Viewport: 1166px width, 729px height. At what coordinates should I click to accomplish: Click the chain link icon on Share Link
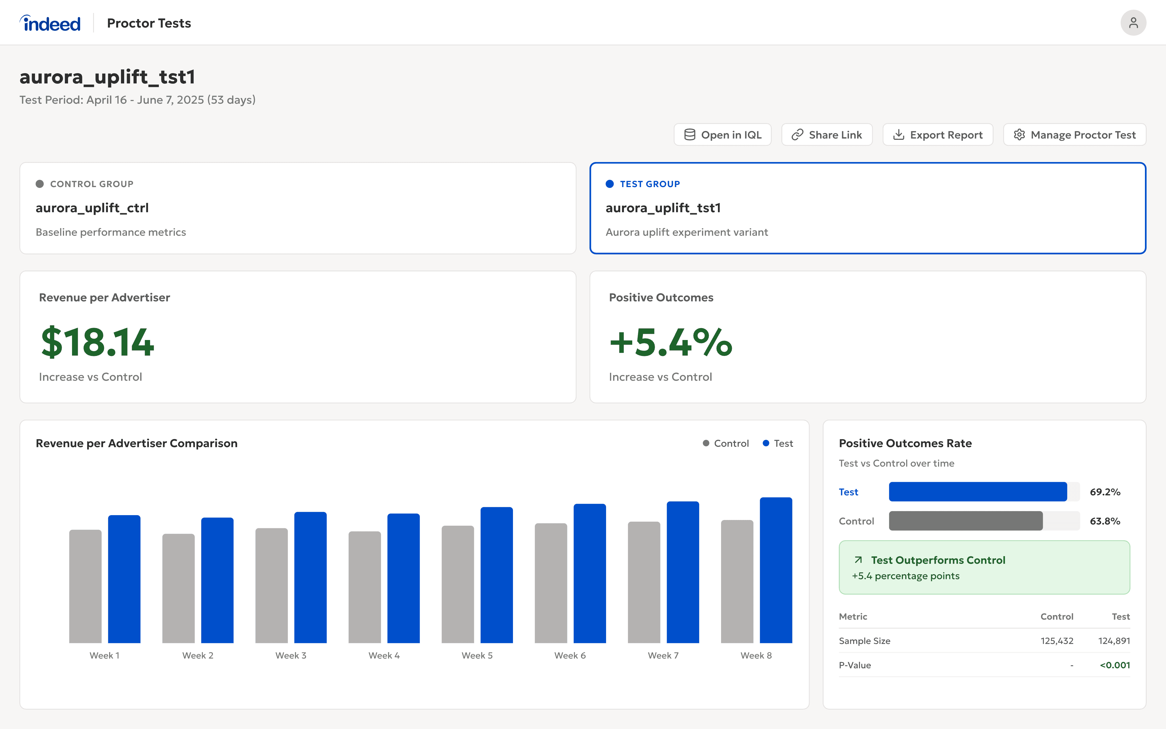(x=797, y=134)
